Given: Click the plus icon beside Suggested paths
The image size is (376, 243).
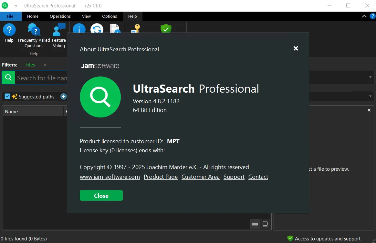Looking at the screenshot, I should pos(63,96).
